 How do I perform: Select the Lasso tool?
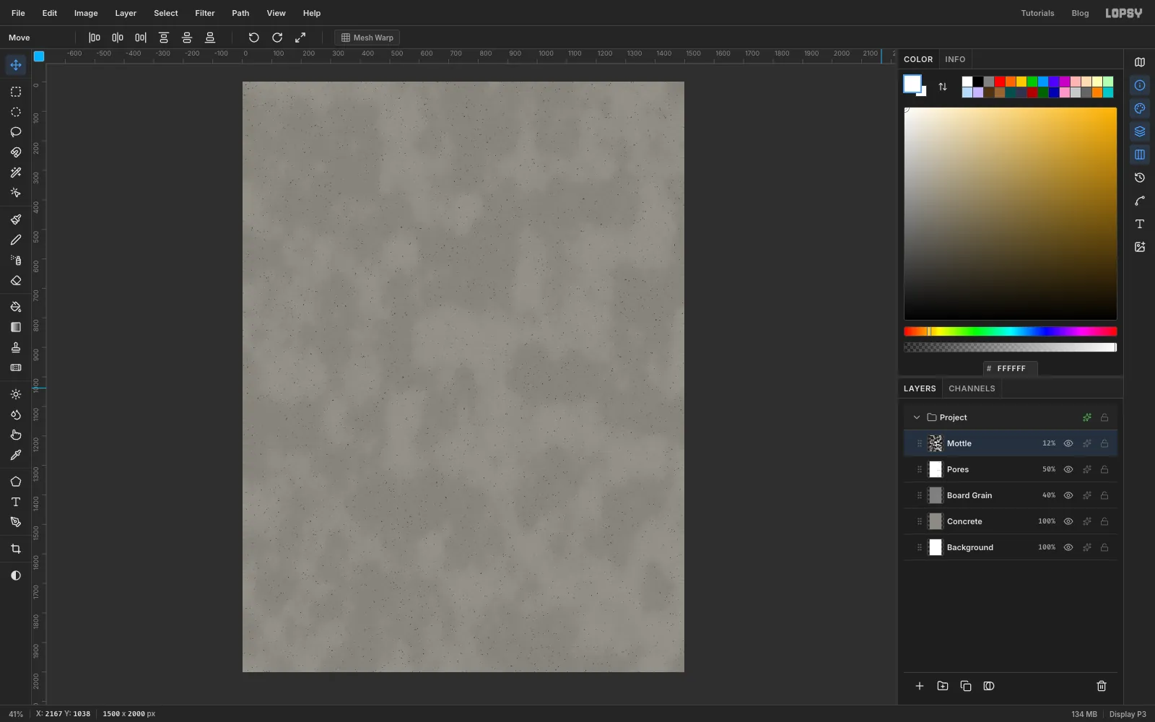click(x=15, y=132)
